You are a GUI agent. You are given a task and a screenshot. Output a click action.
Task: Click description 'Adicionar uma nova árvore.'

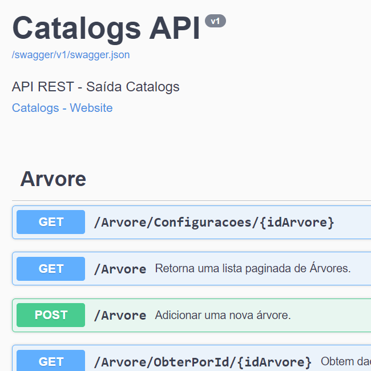(x=223, y=315)
